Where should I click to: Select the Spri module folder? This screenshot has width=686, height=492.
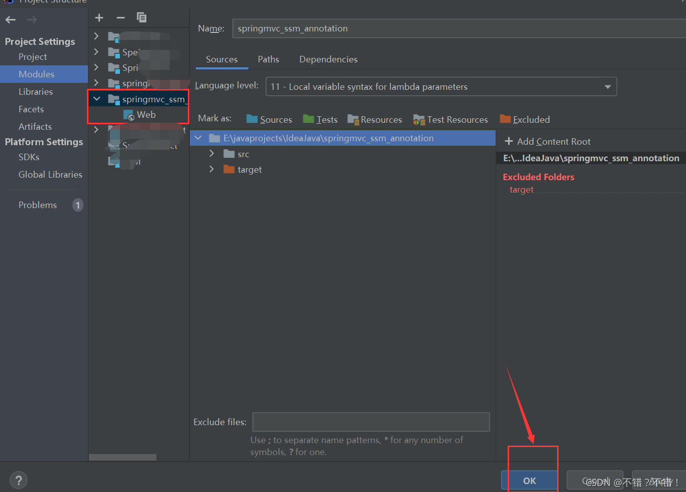114,68
